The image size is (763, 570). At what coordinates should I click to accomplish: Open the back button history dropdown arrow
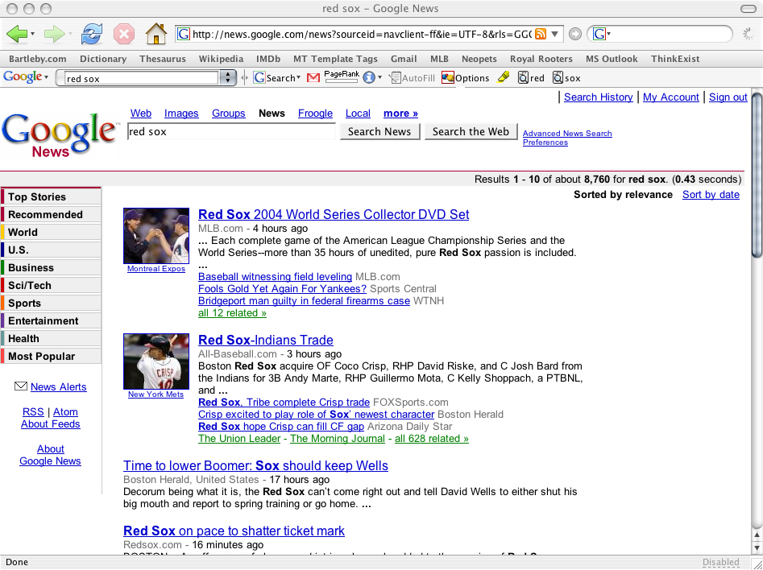click(32, 34)
